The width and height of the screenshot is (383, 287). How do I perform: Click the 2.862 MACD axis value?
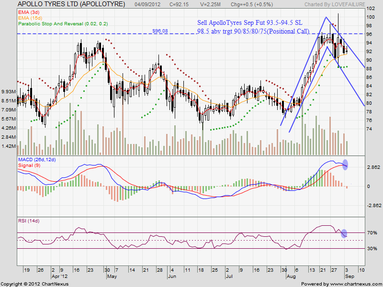click(373, 167)
